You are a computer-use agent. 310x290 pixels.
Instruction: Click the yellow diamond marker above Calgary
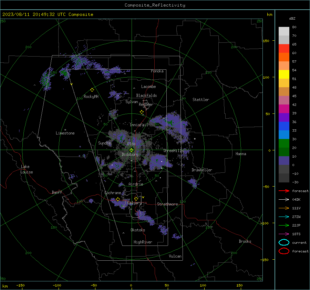click(136, 199)
